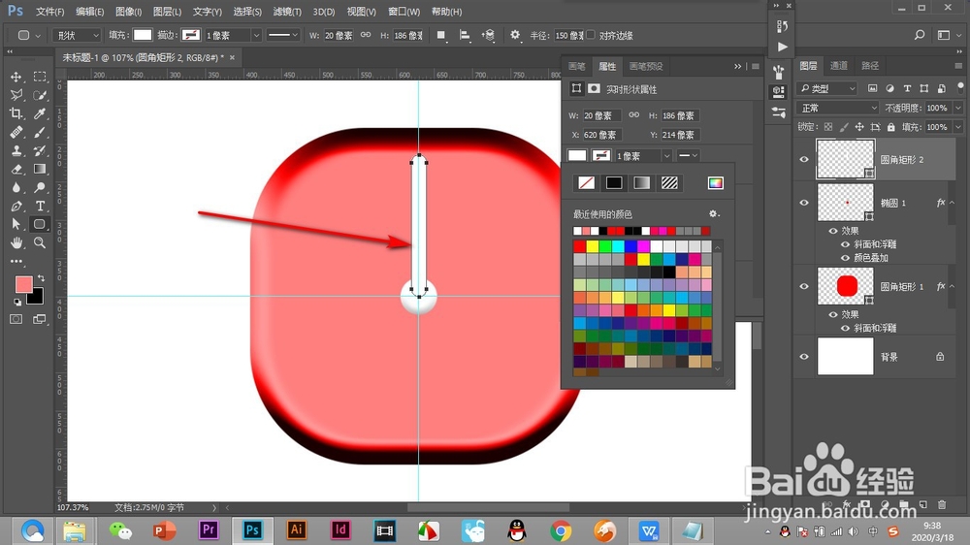Image resolution: width=970 pixels, height=545 pixels.
Task: Select the Zoom tool
Action: coord(40,243)
